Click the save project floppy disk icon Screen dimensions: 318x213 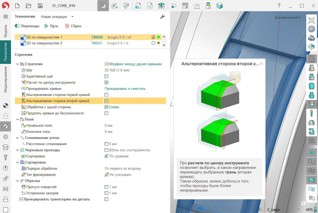click(x=40, y=6)
